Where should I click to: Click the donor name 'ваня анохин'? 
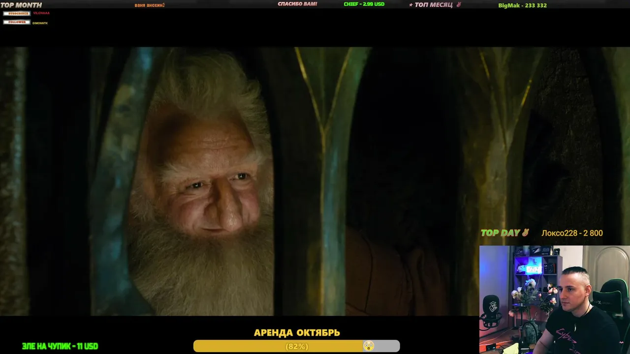[x=150, y=5]
